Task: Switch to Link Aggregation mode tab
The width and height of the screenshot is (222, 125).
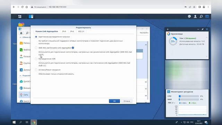Action: click(46, 31)
